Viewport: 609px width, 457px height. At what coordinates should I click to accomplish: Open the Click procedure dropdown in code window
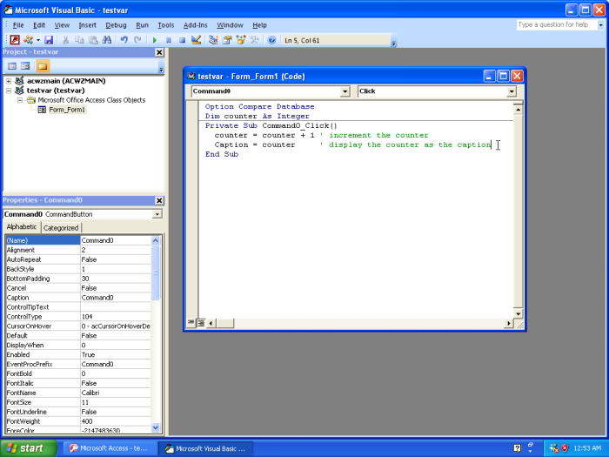[x=512, y=91]
